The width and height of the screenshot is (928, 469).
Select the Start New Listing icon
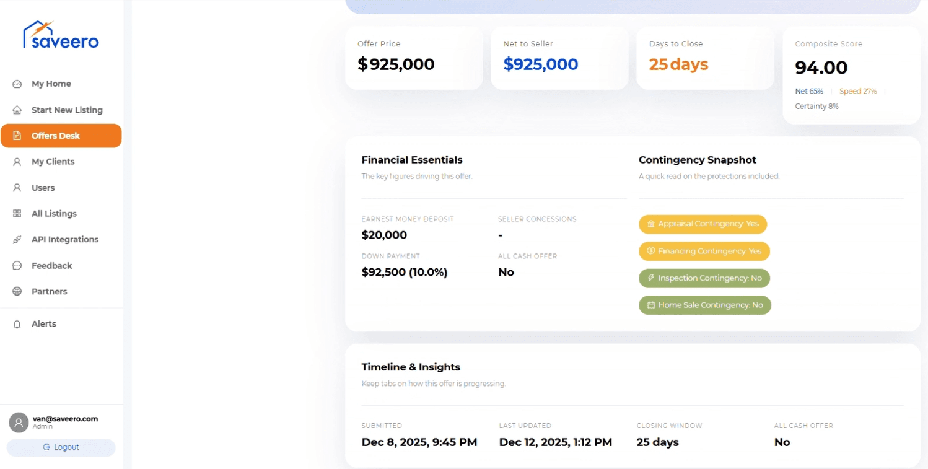click(x=17, y=110)
